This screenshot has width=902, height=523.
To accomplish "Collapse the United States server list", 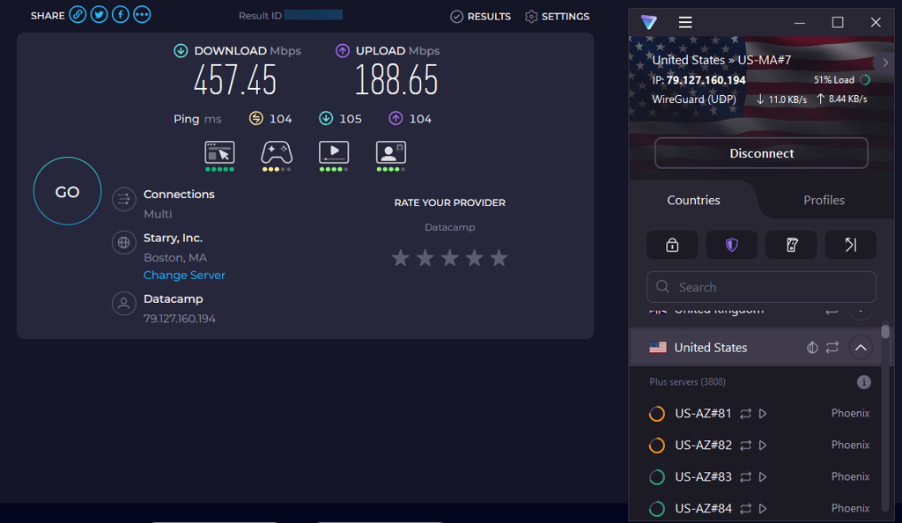I will click(x=861, y=348).
